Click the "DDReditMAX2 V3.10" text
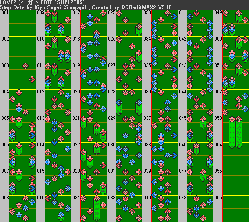The image size is (249, 222). 146,7
